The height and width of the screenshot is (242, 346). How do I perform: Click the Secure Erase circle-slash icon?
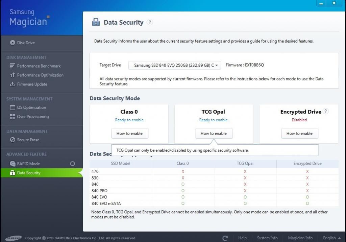pyautogui.click(x=13, y=140)
